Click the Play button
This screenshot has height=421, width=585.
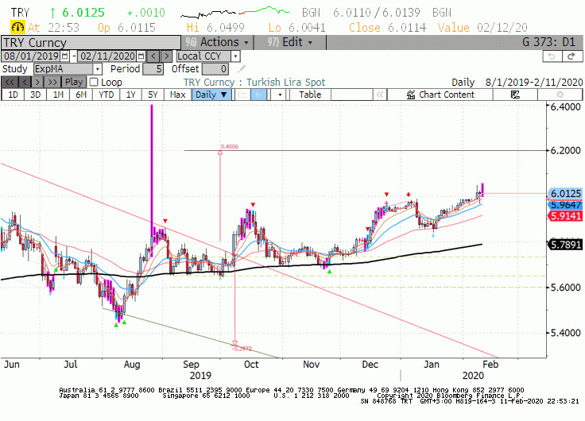[x=74, y=82]
